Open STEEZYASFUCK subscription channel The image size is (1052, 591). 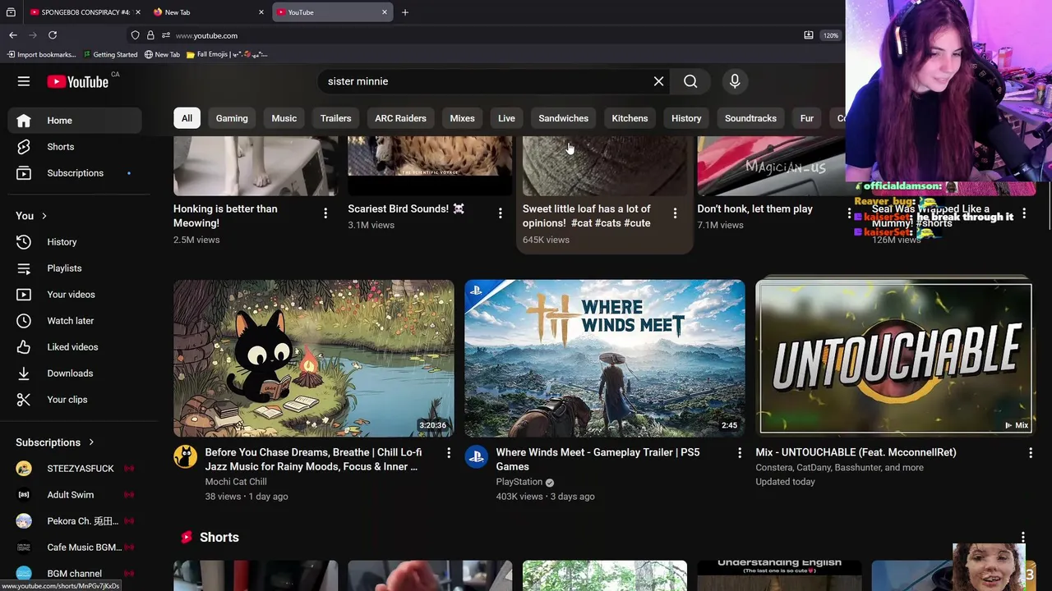pyautogui.click(x=75, y=469)
